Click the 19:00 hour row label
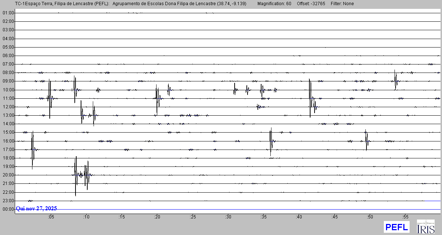442x235 pixels. click(8, 166)
